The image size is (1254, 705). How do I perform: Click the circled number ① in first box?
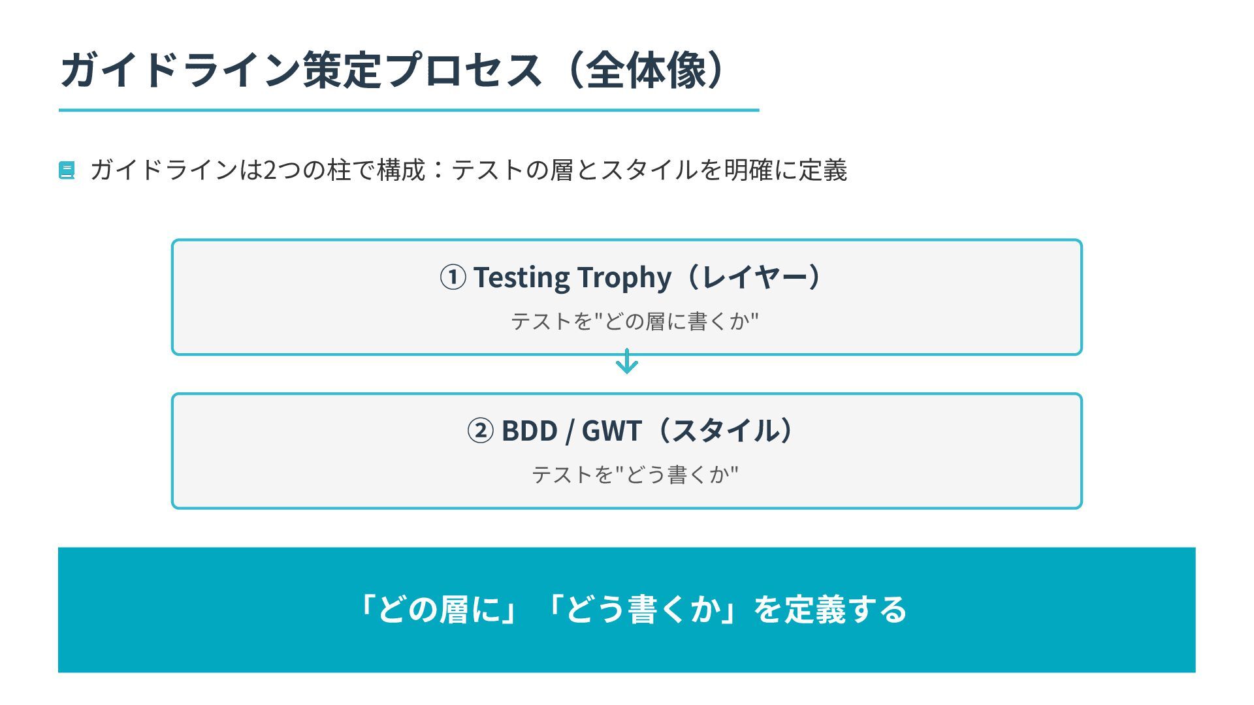coord(453,277)
